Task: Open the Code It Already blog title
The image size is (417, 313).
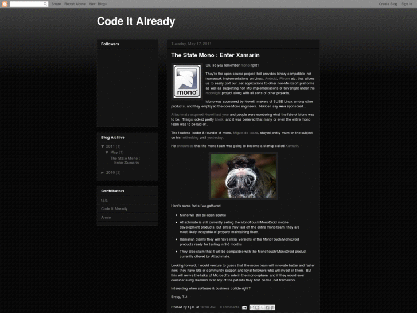Action: click(x=136, y=21)
